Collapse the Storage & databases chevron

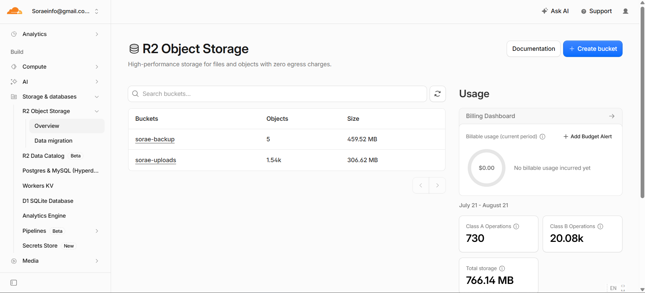tap(97, 97)
